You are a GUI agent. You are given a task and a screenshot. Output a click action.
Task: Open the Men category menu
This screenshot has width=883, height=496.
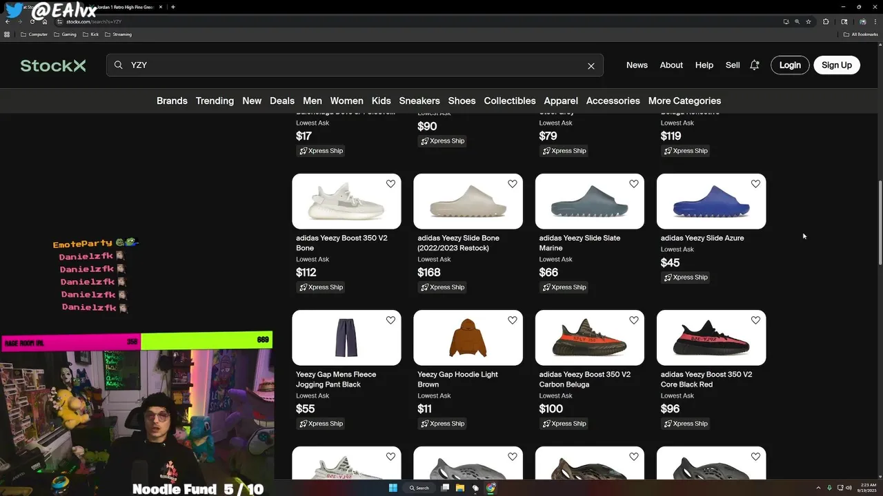tap(312, 101)
